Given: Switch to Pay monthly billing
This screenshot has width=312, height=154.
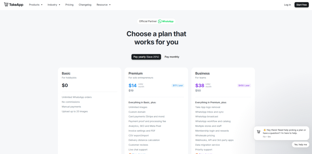Looking at the screenshot, I should (x=172, y=57).
